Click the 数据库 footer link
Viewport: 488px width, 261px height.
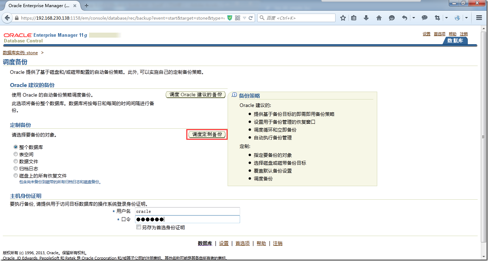205,243
